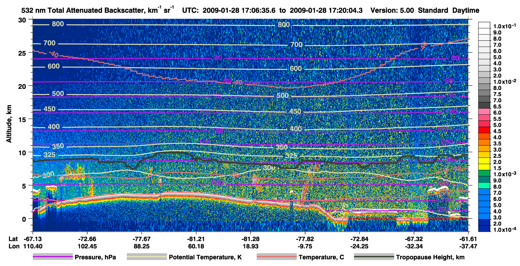Click the 'Tropopause Height, km' legend label
The width and height of the screenshot is (520, 266).
point(430,257)
